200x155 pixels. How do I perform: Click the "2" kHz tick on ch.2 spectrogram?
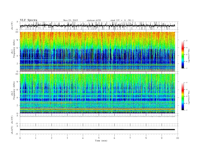17,106
